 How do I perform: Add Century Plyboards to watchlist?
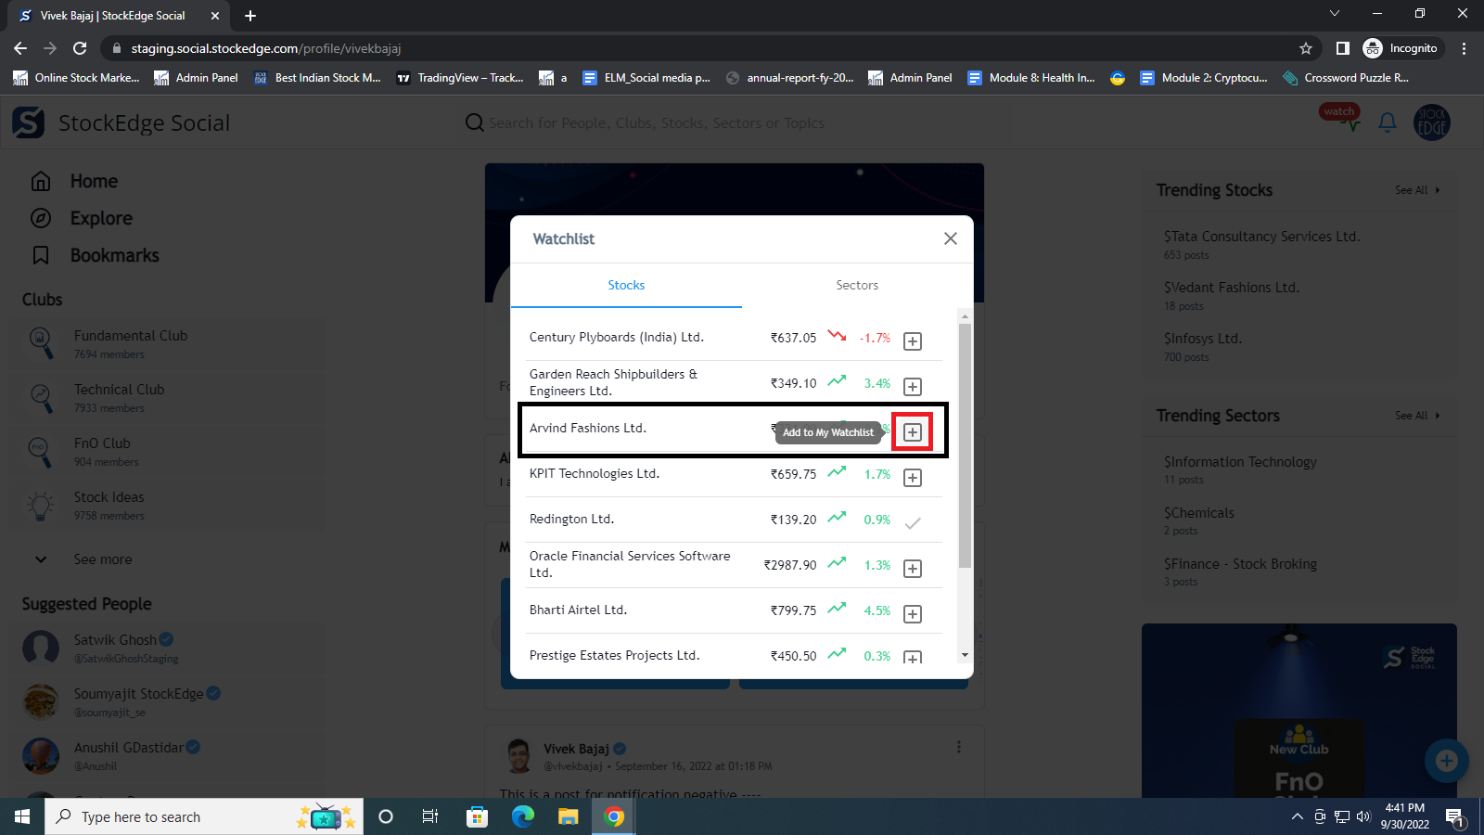(x=913, y=341)
